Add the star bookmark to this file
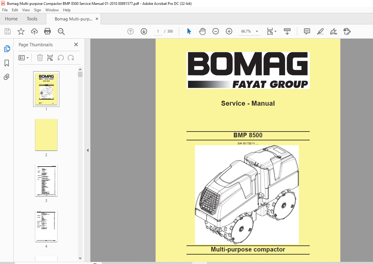373x264 pixels. click(x=21, y=31)
